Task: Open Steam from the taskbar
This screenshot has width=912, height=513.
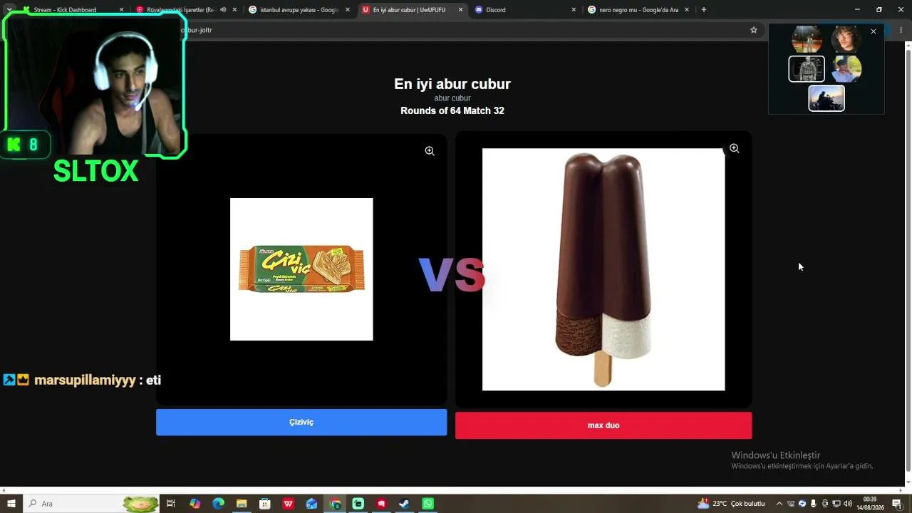Action: (404, 504)
